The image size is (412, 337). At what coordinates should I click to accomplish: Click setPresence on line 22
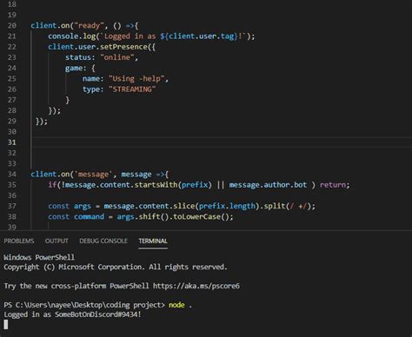point(123,47)
